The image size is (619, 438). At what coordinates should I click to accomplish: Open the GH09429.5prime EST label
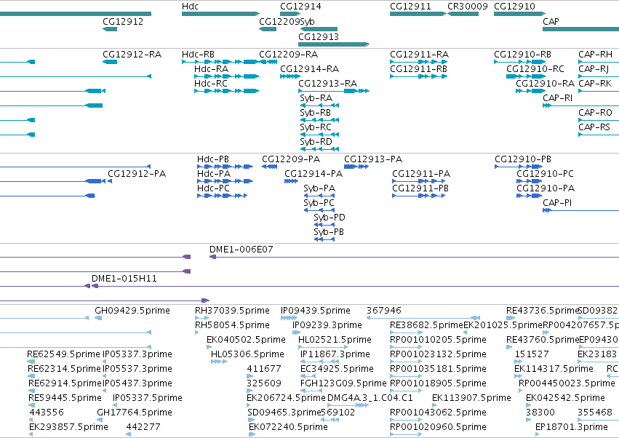[132, 311]
